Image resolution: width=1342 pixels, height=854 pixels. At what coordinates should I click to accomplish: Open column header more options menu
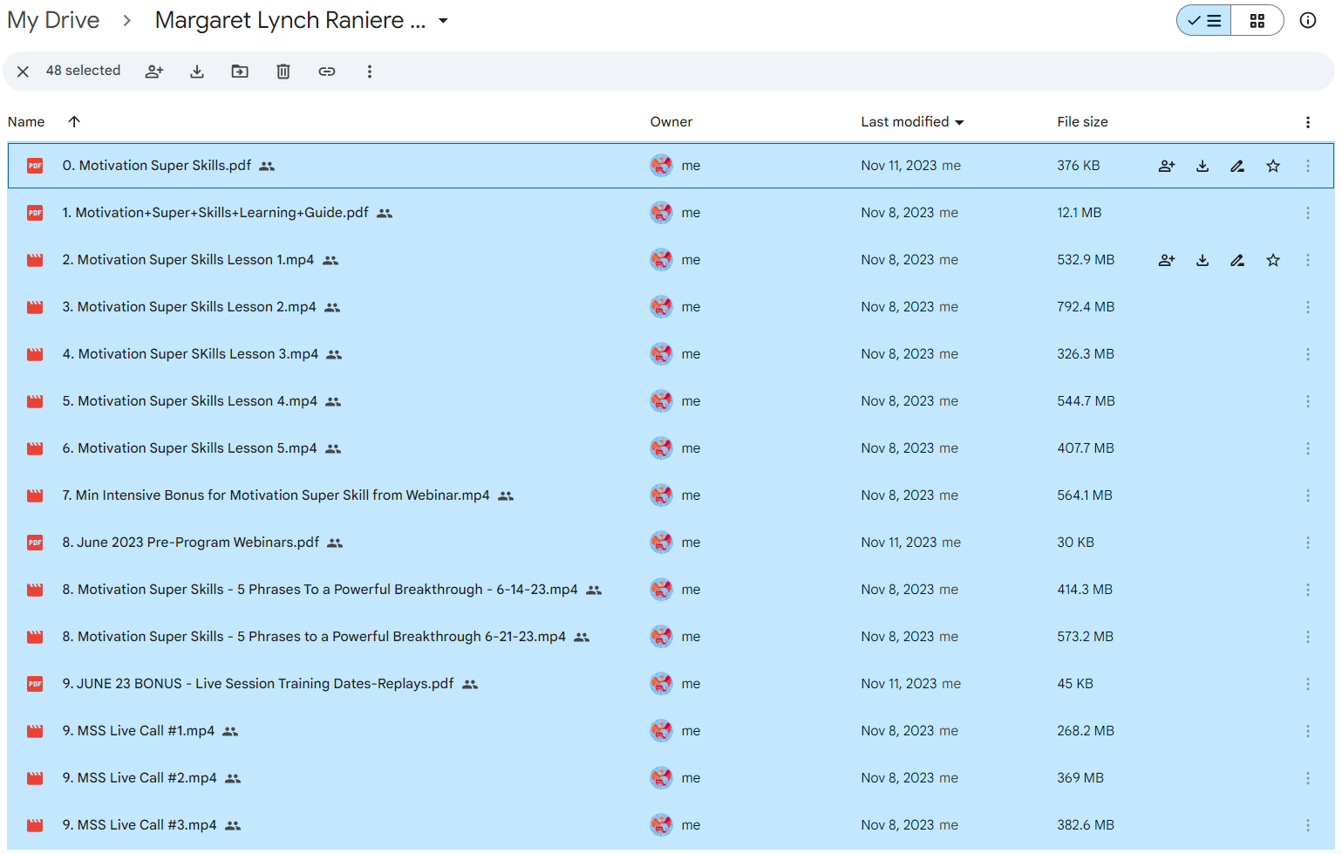tap(1308, 122)
